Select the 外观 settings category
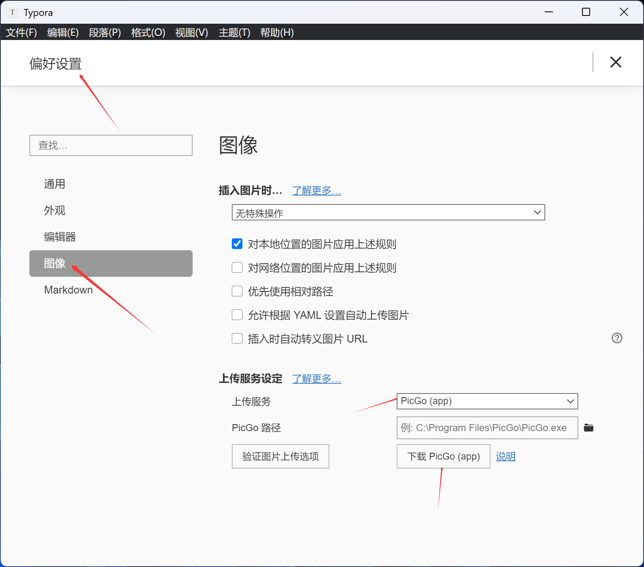Image resolution: width=644 pixels, height=567 pixels. pos(111,211)
